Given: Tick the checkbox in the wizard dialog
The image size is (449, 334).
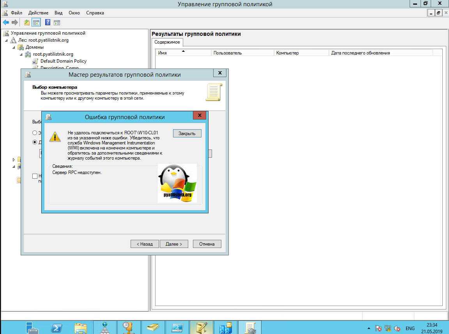Looking at the screenshot, I should coord(35,176).
